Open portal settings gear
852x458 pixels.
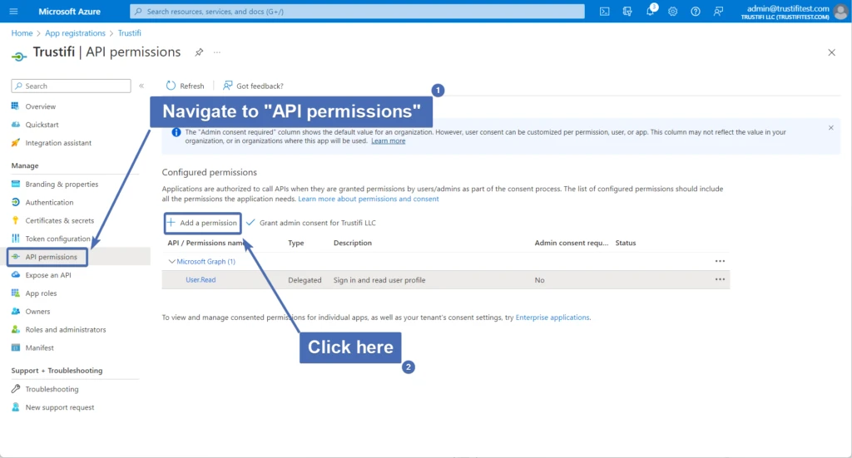coord(672,12)
